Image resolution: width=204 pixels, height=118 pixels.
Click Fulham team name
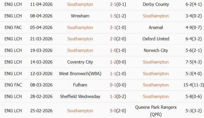pos(80,85)
